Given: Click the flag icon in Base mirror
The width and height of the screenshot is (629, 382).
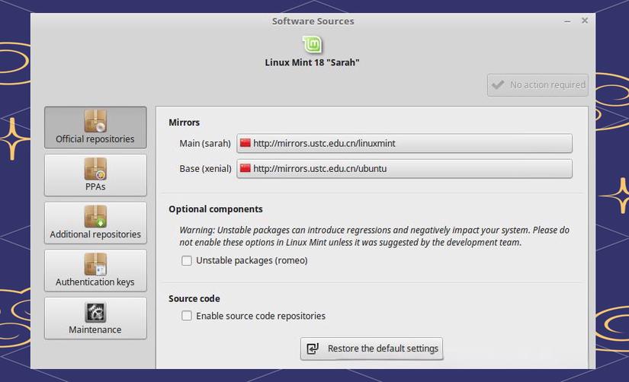Looking at the screenshot, I should pyautogui.click(x=245, y=168).
